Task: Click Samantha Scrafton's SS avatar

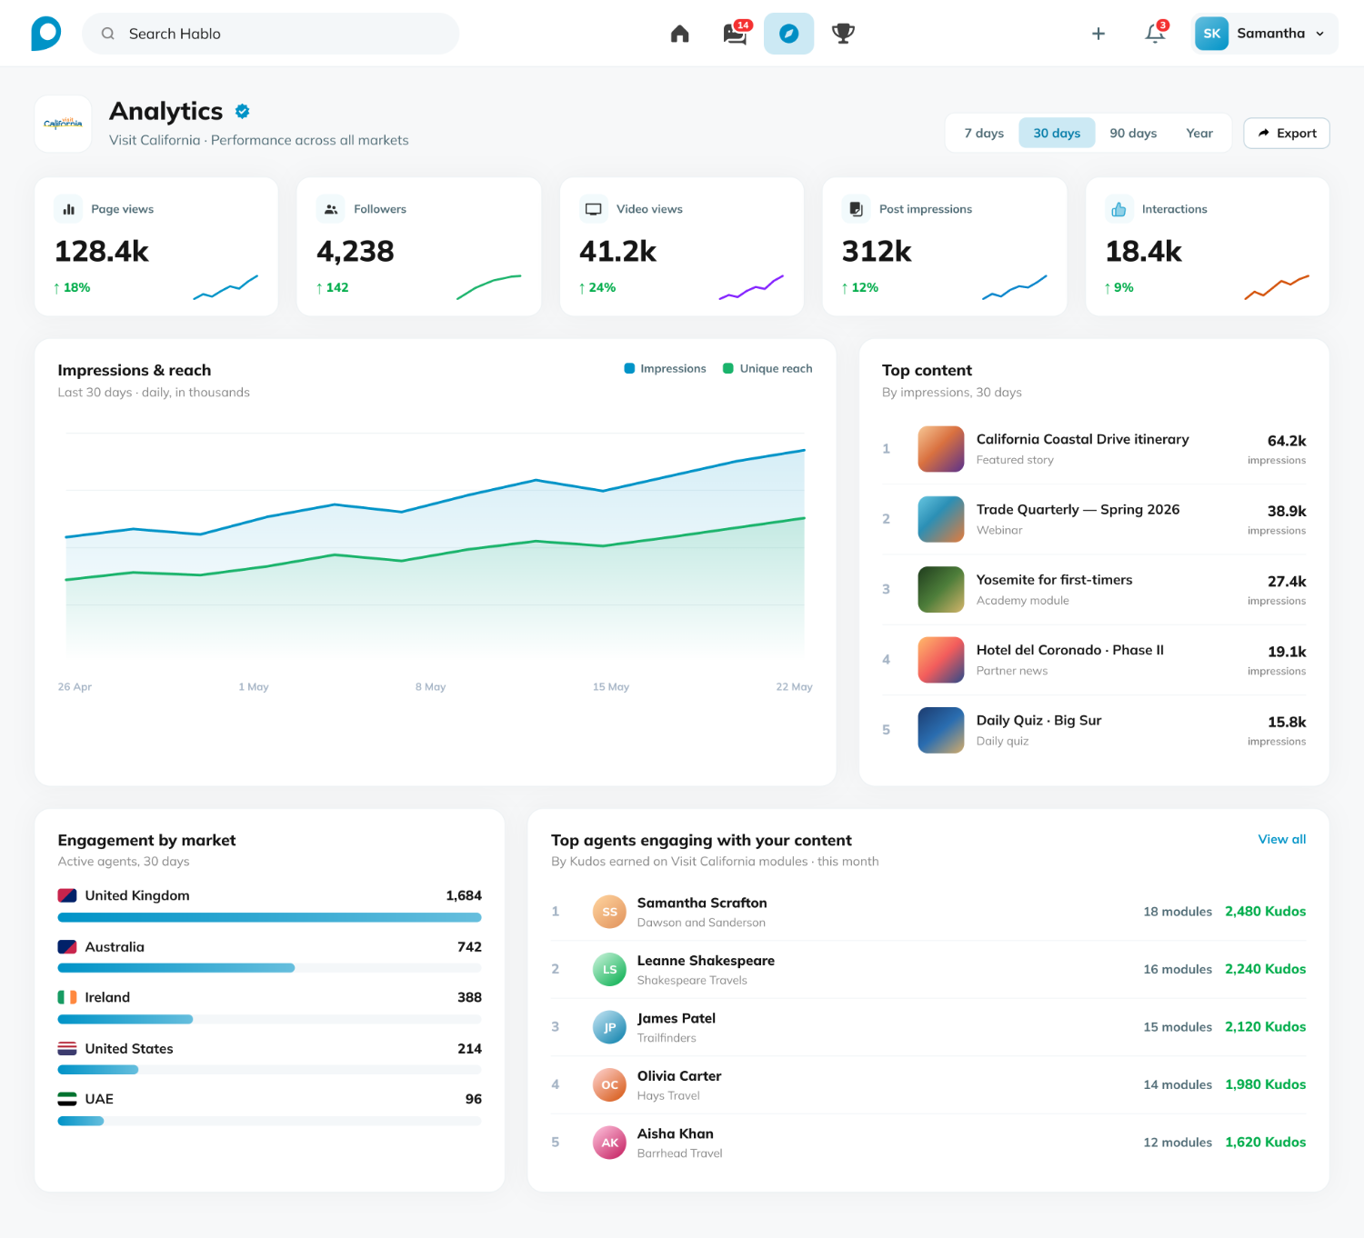Action: point(609,912)
